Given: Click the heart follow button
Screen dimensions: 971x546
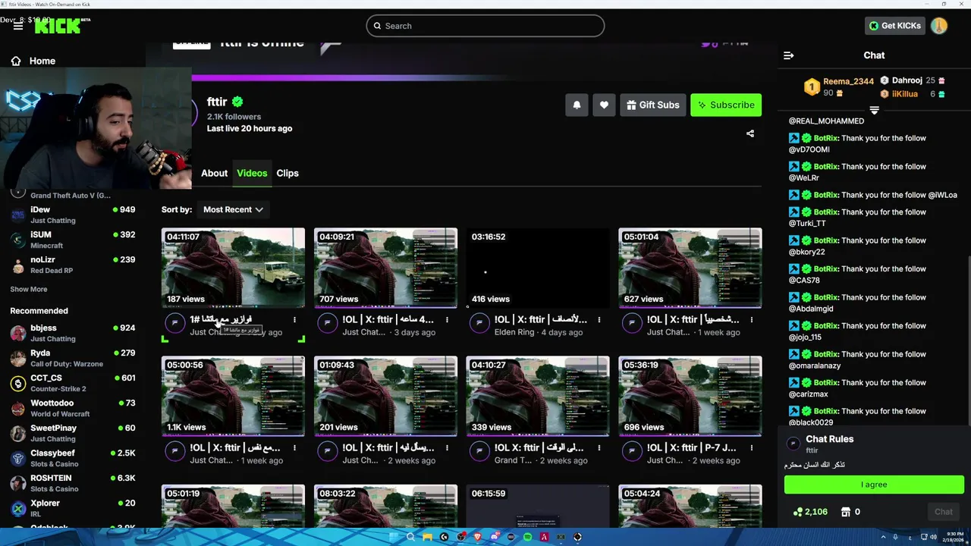Looking at the screenshot, I should pyautogui.click(x=604, y=105).
